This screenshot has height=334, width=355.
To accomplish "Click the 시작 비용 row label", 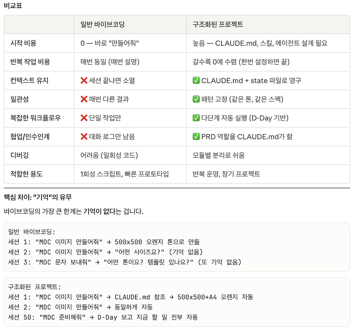I will 23,43.
